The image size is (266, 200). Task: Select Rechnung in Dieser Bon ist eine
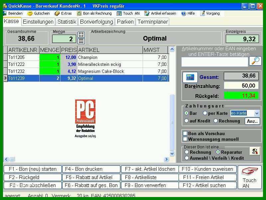187,152
